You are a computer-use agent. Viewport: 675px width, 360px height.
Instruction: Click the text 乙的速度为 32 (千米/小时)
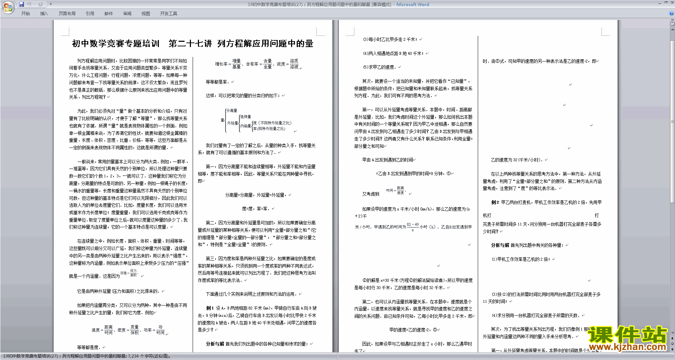(517, 160)
